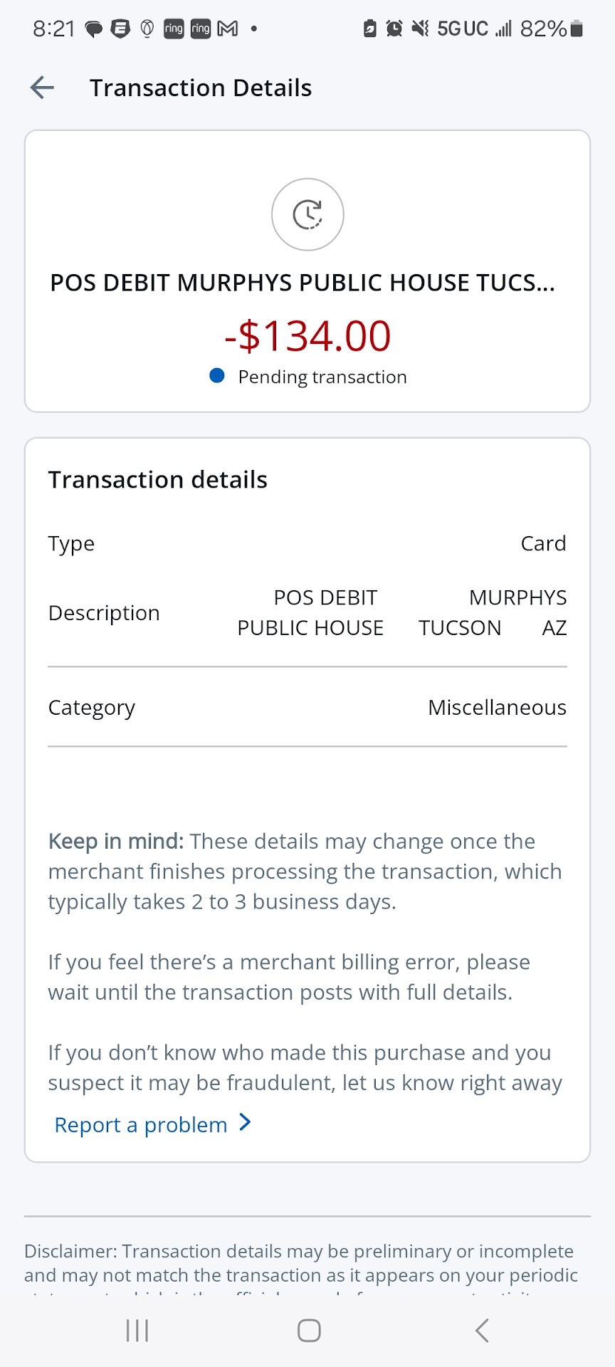Tap the pending clock icon
This screenshot has width=615, height=1367.
[x=307, y=214]
